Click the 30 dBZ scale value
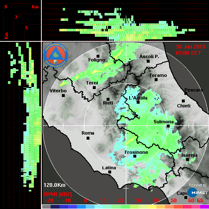This screenshot has width=209, height=209. pyautogui.click(x=138, y=201)
